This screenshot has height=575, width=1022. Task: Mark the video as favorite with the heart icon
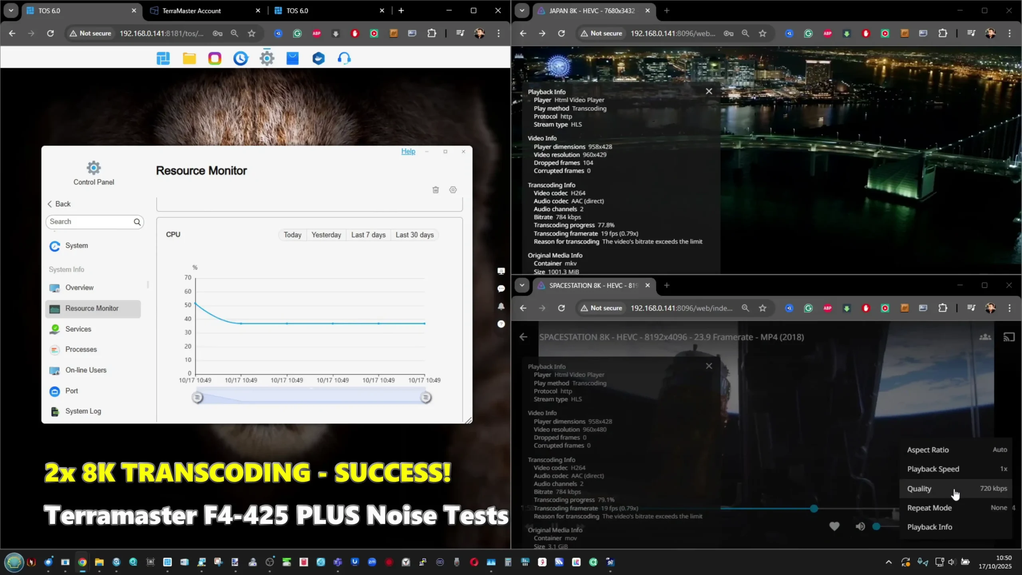click(834, 527)
